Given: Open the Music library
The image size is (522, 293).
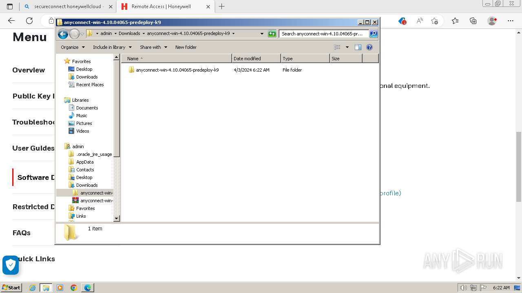Looking at the screenshot, I should tap(82, 116).
